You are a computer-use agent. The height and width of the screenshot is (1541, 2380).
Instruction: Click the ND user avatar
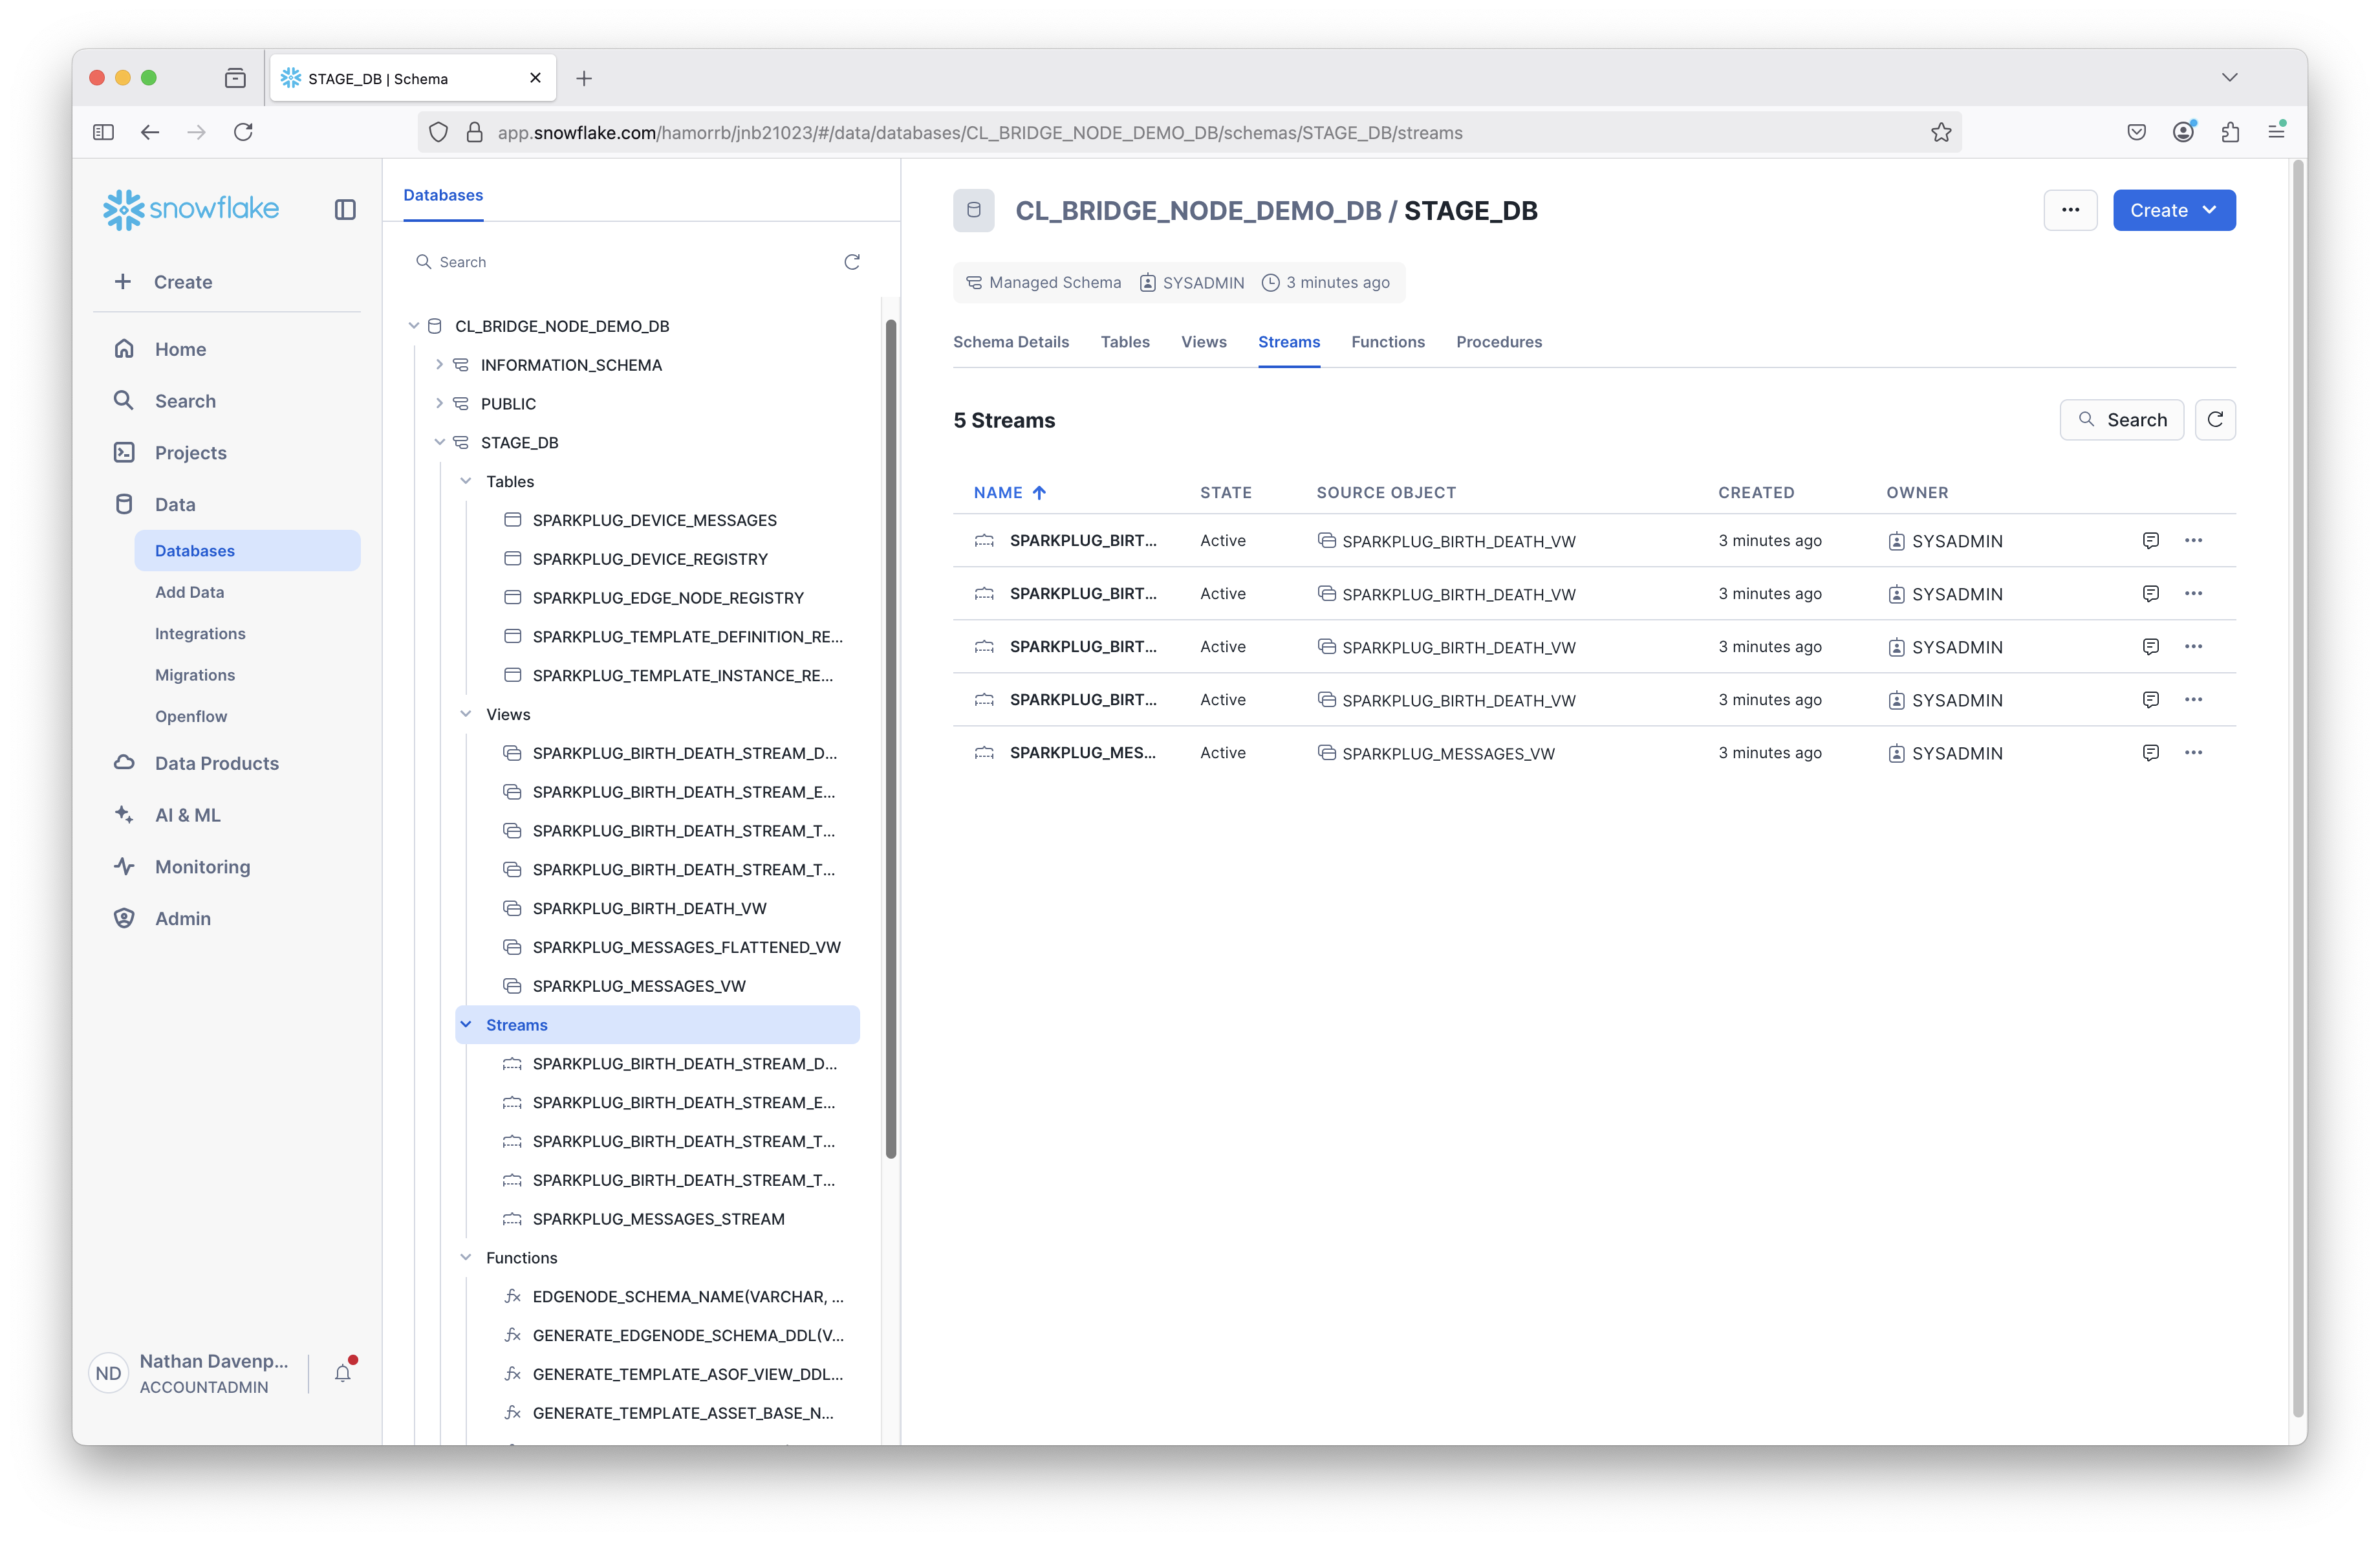pos(108,1373)
